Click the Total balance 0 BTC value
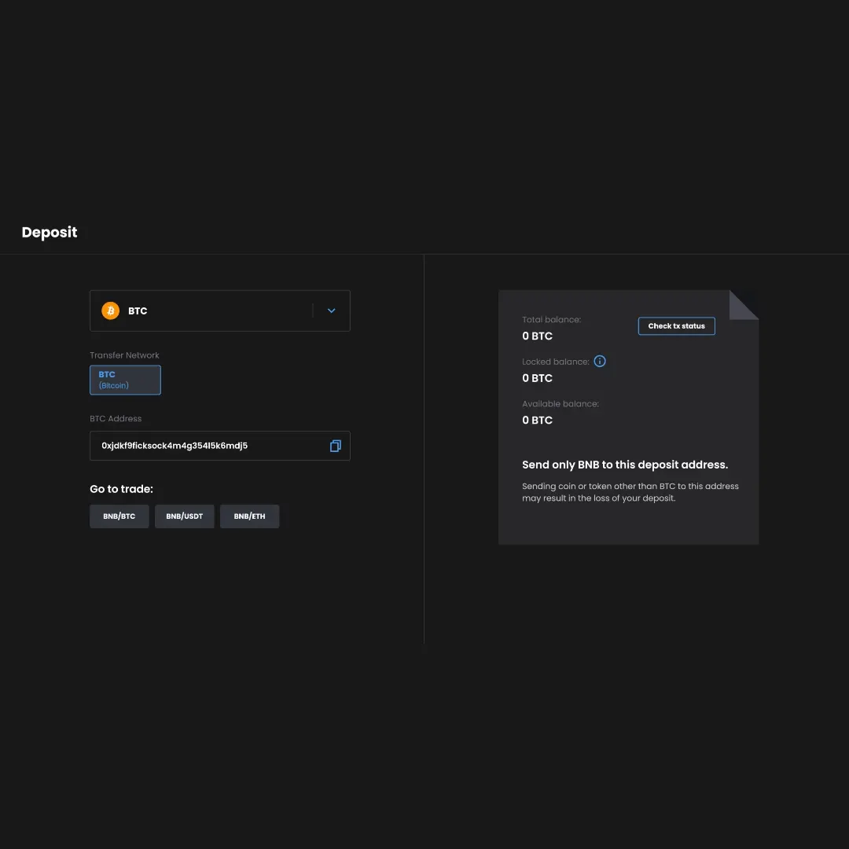 click(x=537, y=336)
